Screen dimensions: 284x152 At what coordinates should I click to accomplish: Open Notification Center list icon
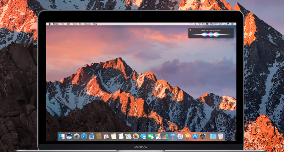point(233,24)
